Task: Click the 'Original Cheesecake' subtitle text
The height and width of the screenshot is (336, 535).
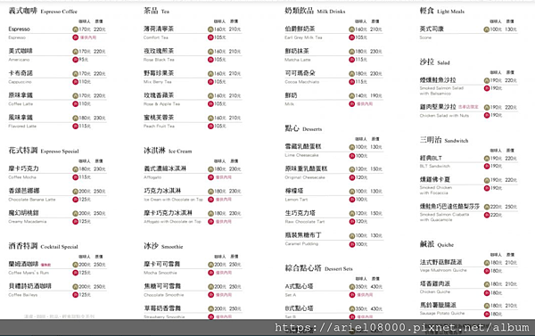Action: tap(305, 177)
